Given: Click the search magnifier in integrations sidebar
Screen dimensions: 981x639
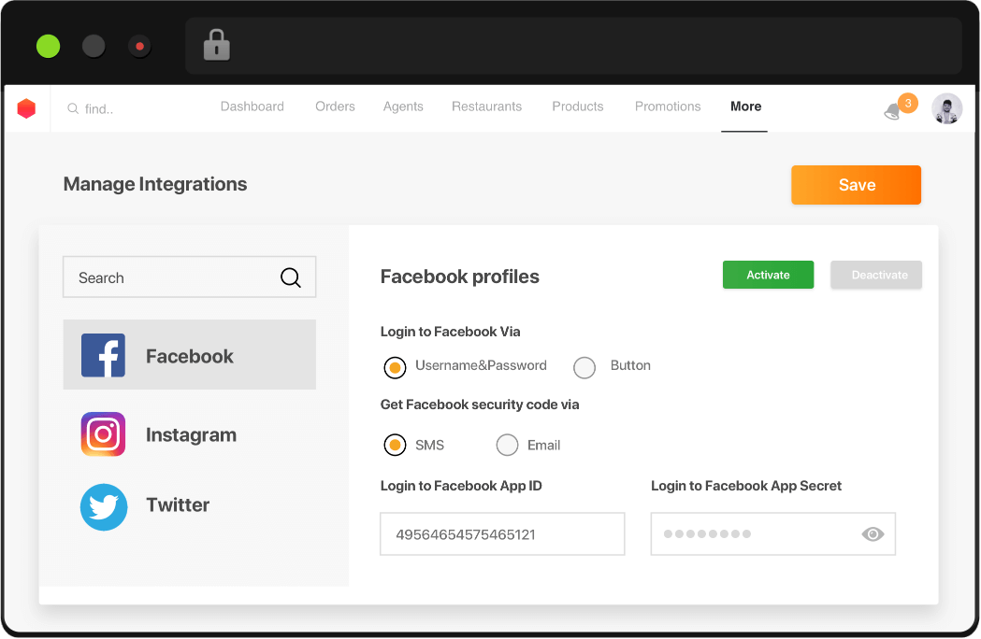Looking at the screenshot, I should [290, 277].
